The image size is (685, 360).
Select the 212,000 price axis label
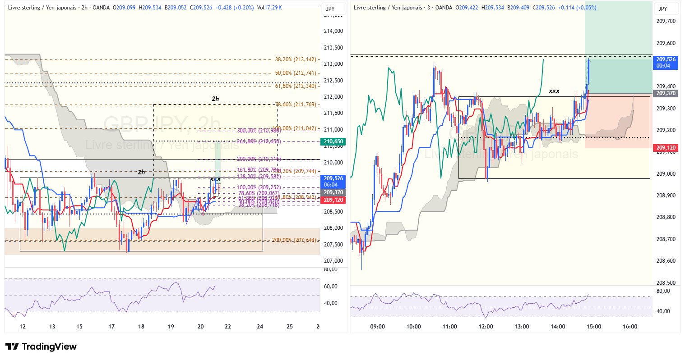pyautogui.click(x=333, y=97)
